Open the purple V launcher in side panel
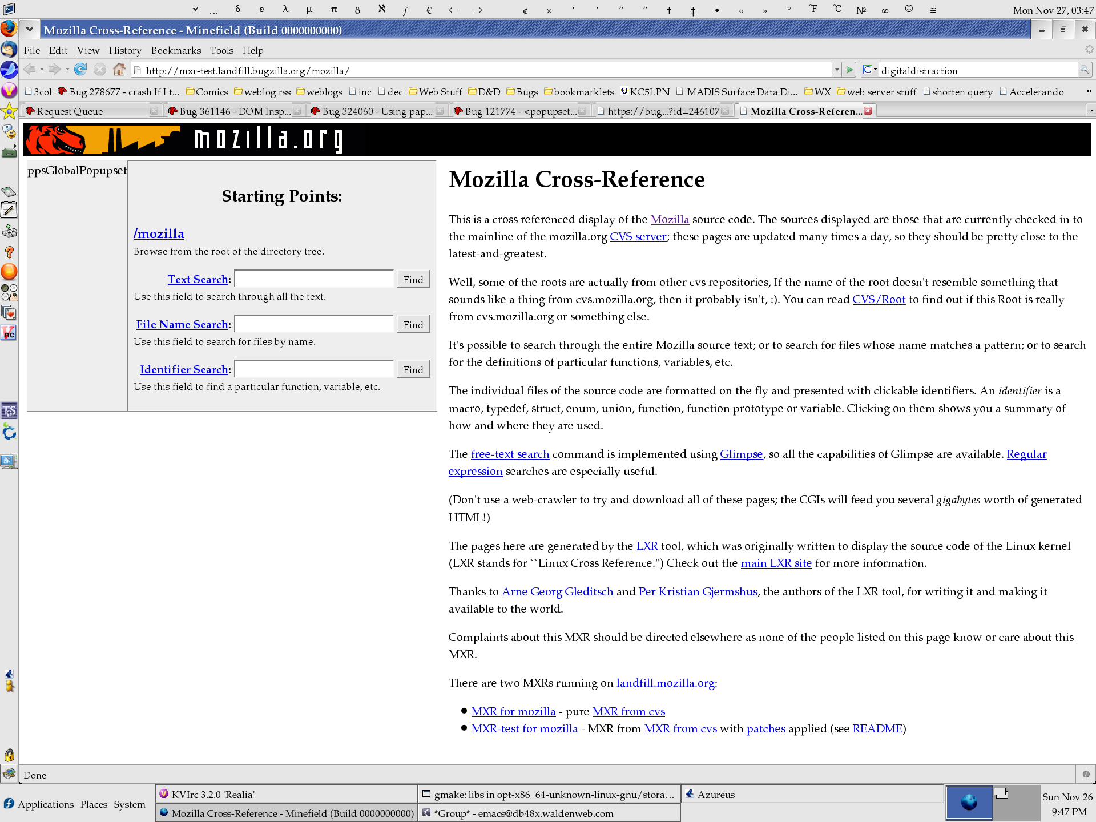This screenshot has height=822, width=1096. pos(9,90)
